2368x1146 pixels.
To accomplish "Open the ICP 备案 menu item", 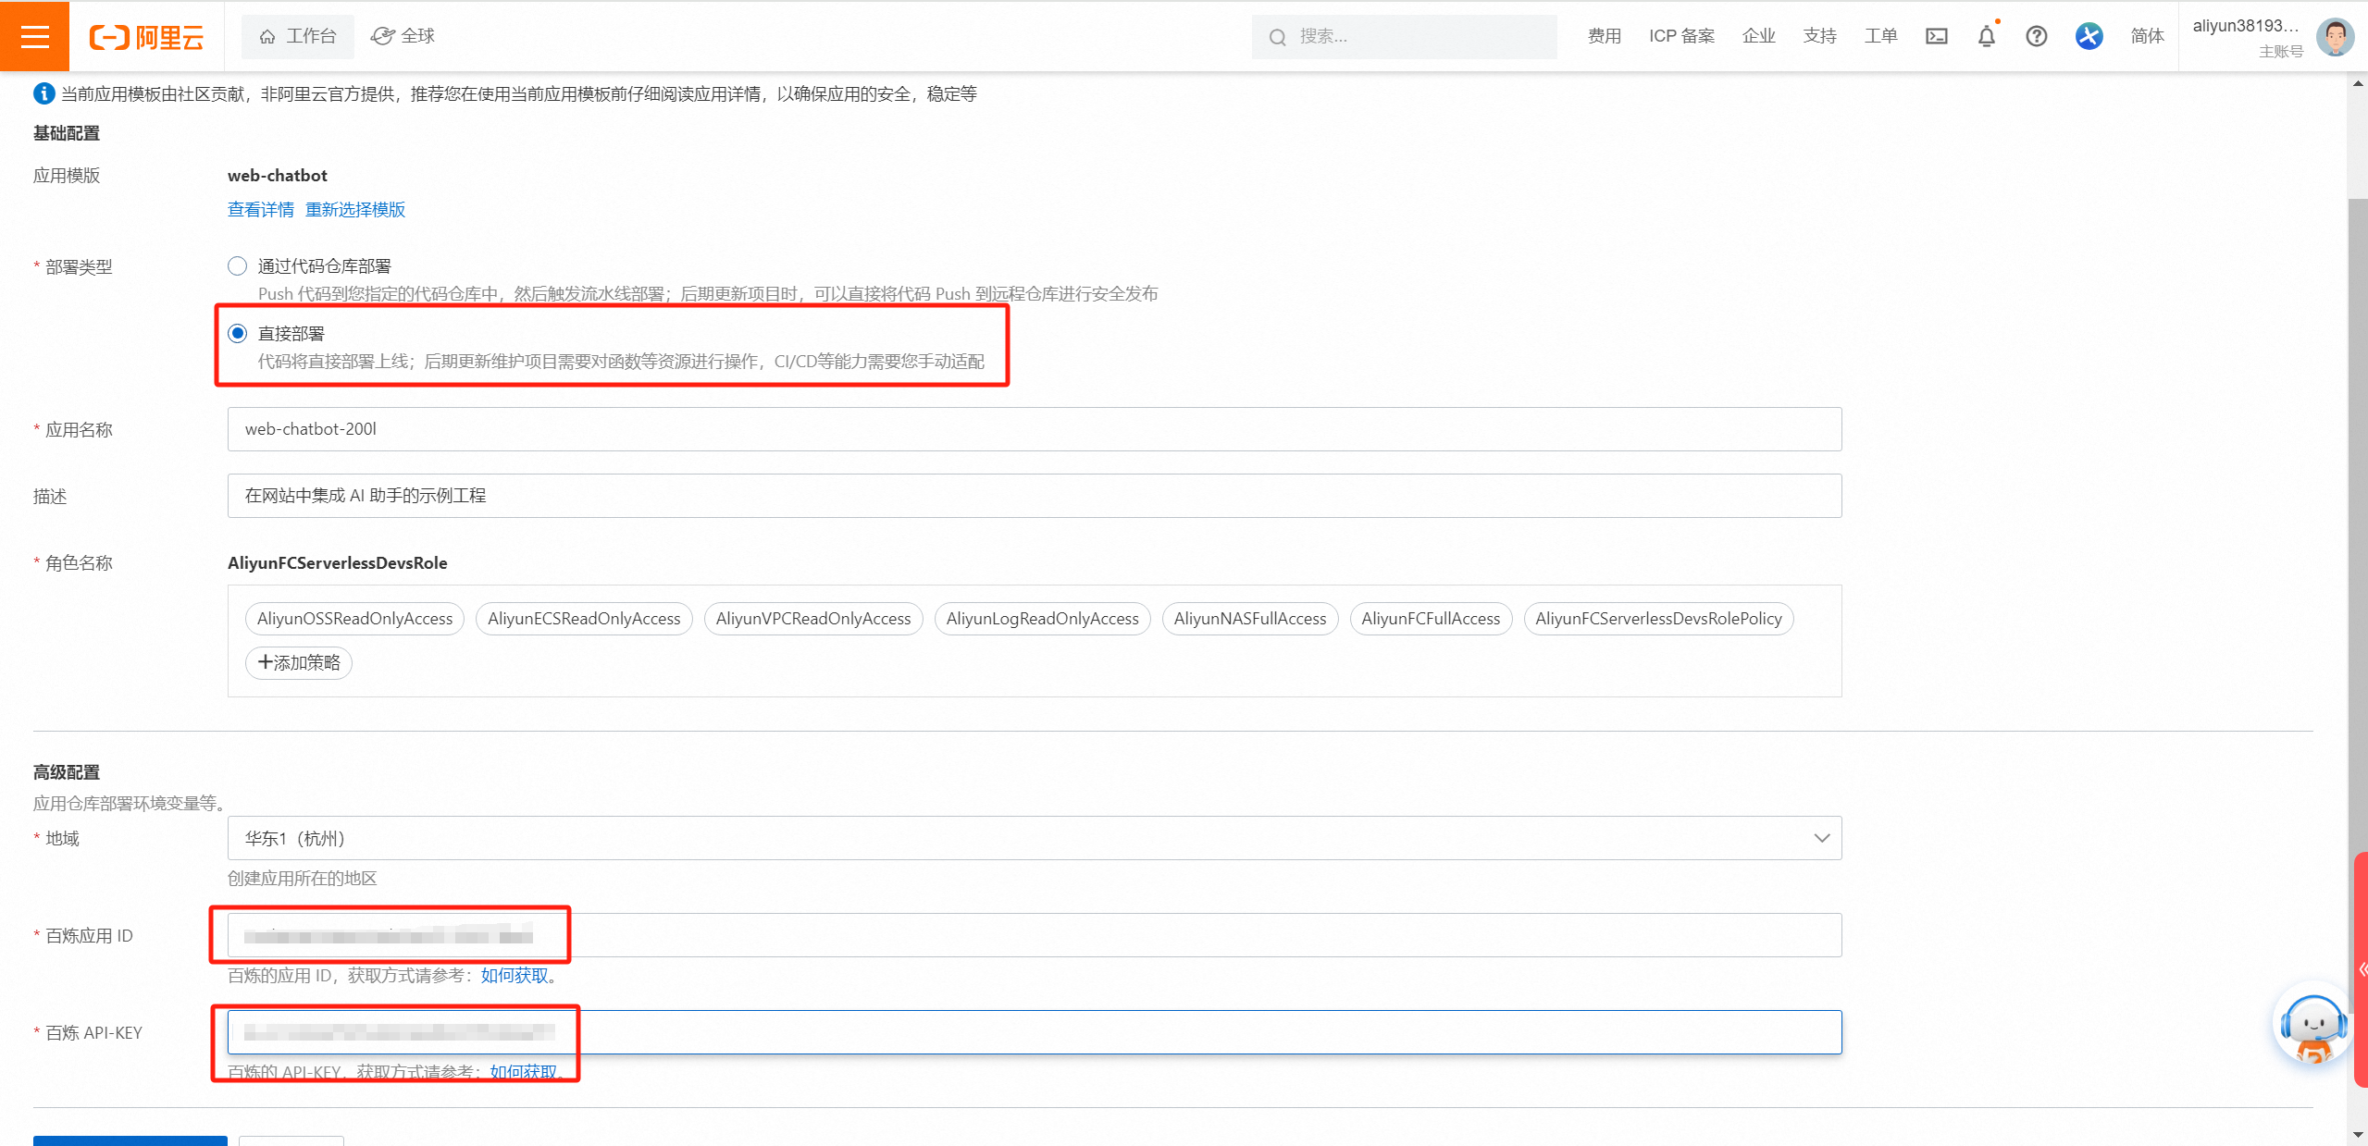I will click(x=1680, y=36).
